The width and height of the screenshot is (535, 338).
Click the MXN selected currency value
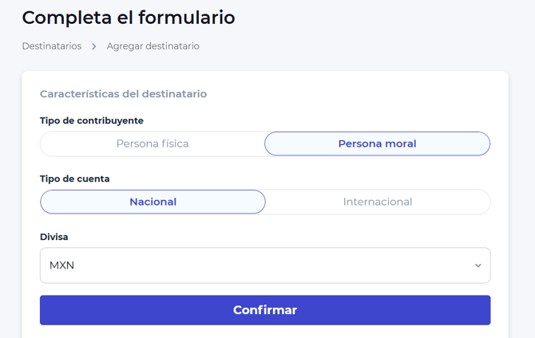pos(61,265)
